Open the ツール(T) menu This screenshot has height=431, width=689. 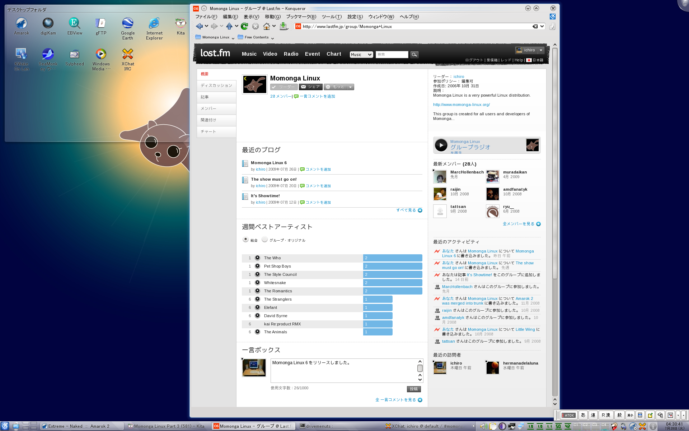click(x=332, y=17)
